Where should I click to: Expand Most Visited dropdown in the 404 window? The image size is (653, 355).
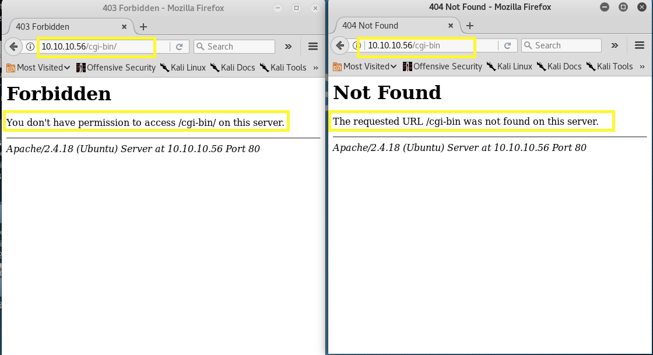[365, 66]
